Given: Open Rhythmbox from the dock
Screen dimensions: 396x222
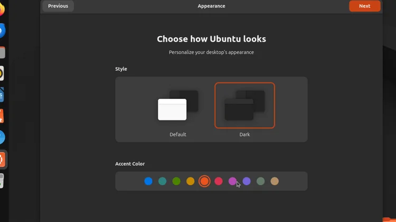Looking at the screenshot, I should pos(2,73).
